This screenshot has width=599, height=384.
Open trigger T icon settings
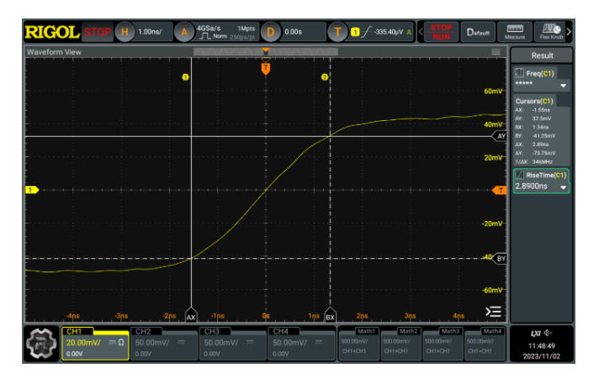tap(337, 32)
